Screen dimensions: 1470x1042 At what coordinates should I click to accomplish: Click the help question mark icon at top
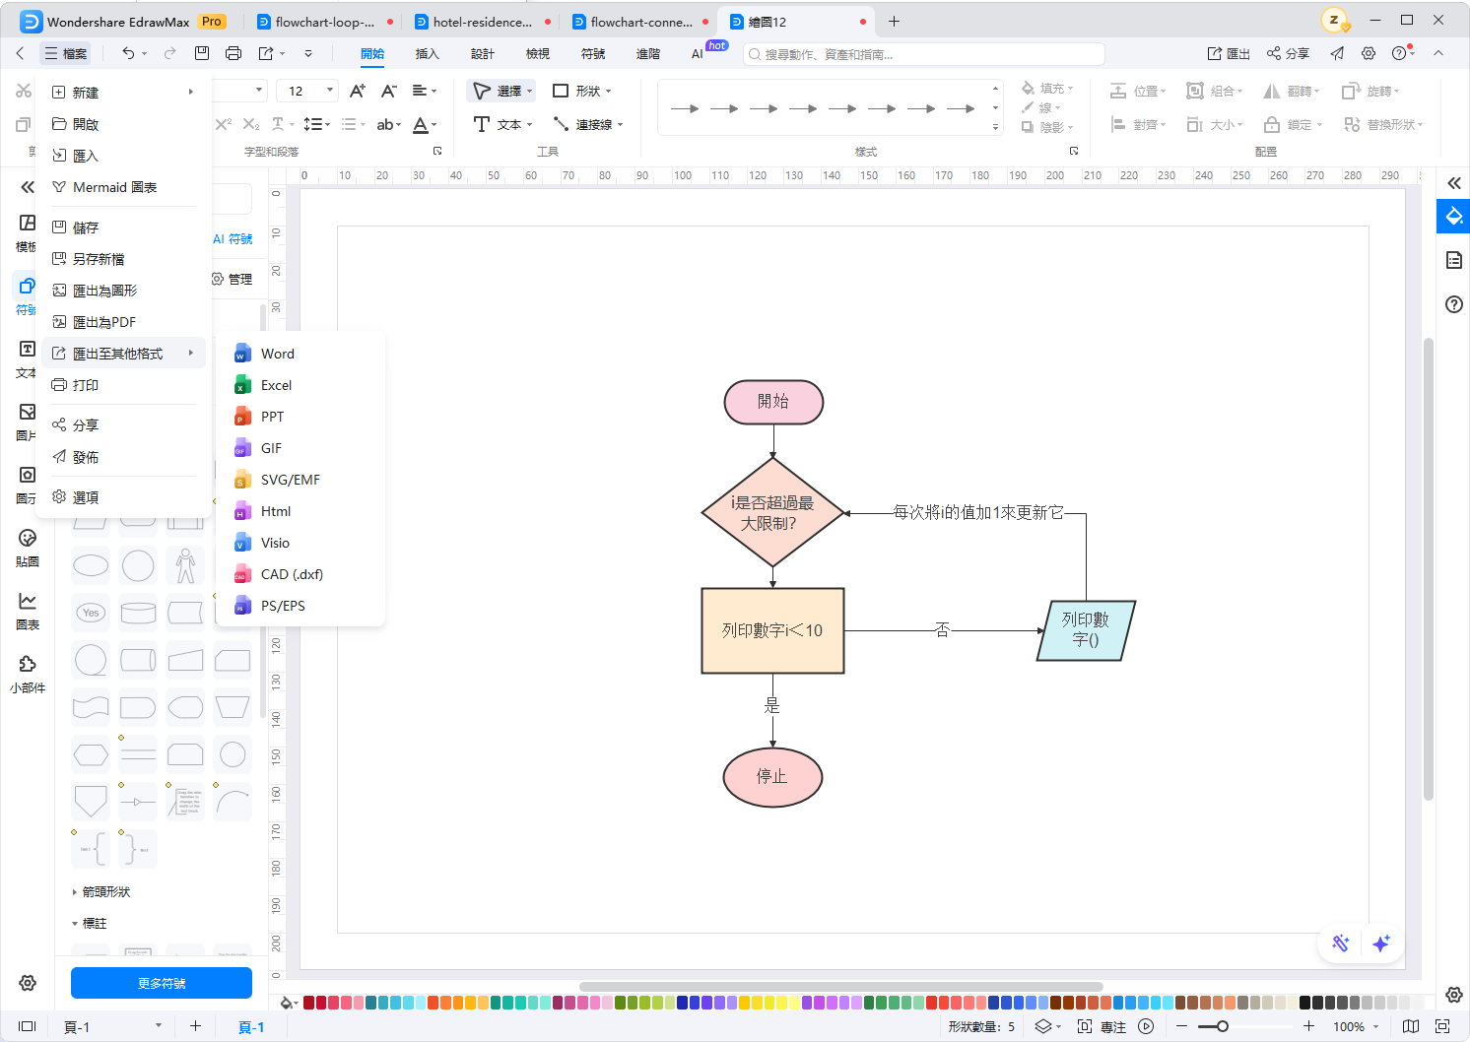[x=1399, y=53]
